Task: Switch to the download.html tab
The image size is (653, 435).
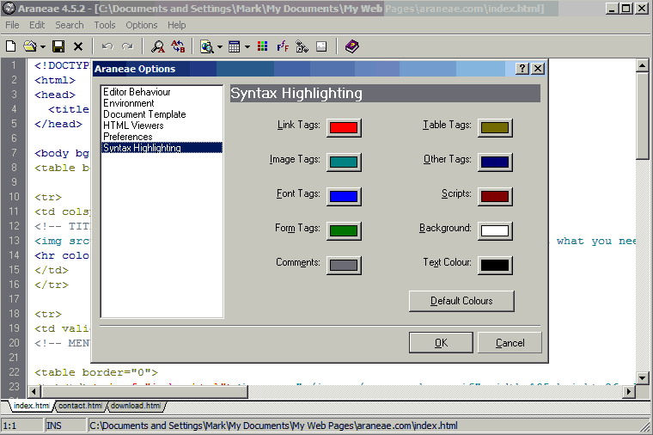Action: pyautogui.click(x=136, y=406)
